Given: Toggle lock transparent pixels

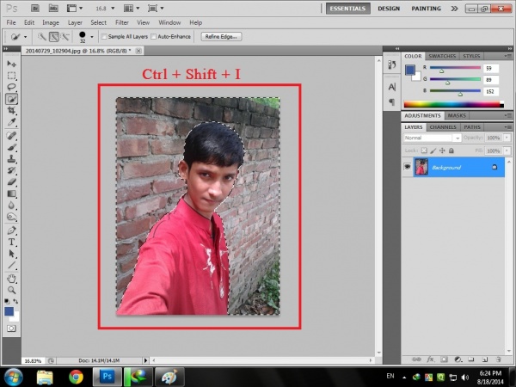Looking at the screenshot, I should (424, 150).
